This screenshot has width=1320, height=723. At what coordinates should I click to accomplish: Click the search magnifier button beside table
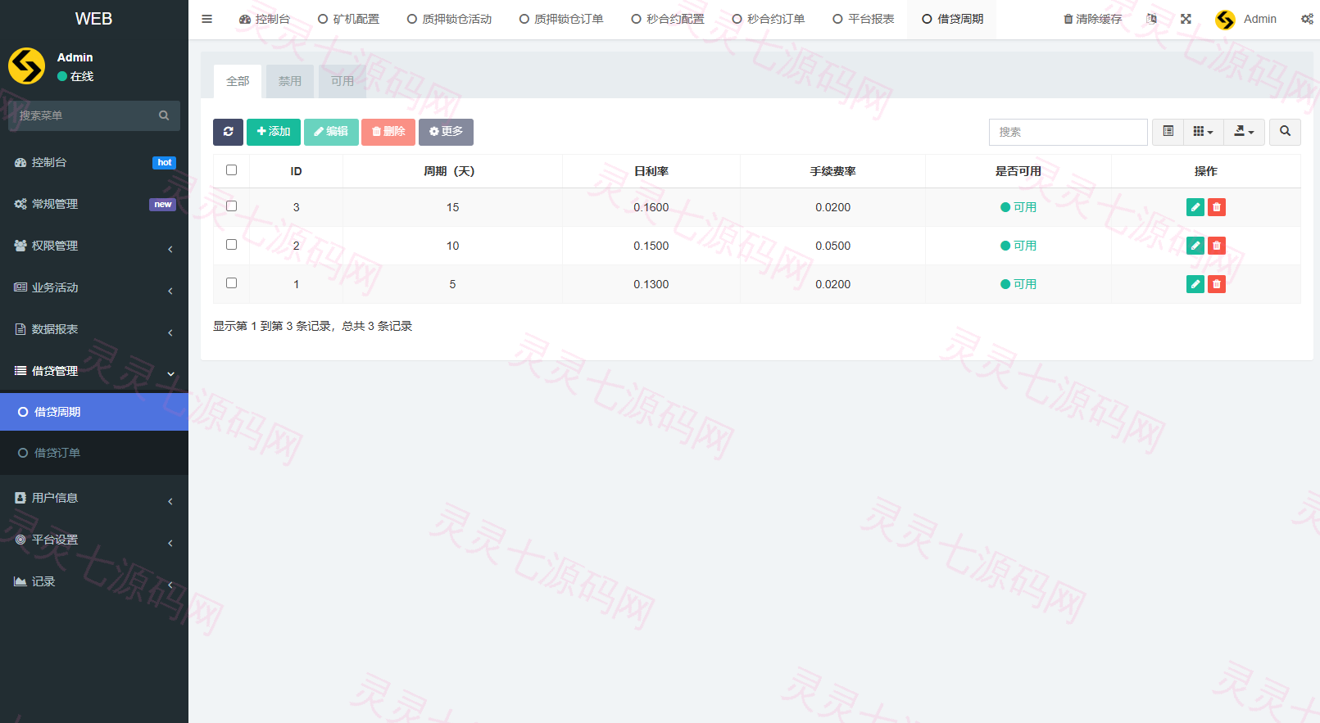(1285, 132)
